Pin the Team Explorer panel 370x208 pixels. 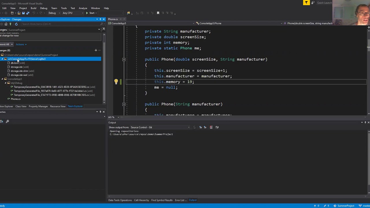[x=100, y=19]
